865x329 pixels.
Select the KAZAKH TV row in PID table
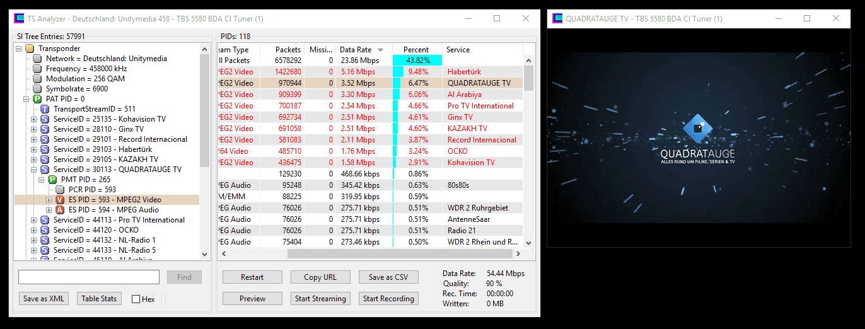tap(371, 129)
